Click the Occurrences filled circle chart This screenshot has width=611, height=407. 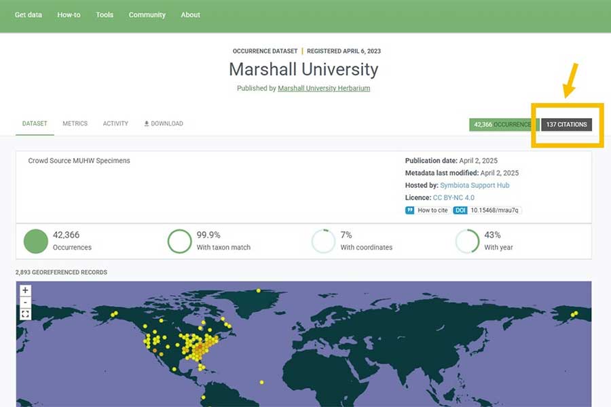point(35,241)
